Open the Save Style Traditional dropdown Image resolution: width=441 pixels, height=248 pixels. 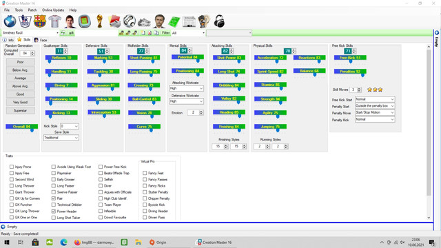(61, 138)
